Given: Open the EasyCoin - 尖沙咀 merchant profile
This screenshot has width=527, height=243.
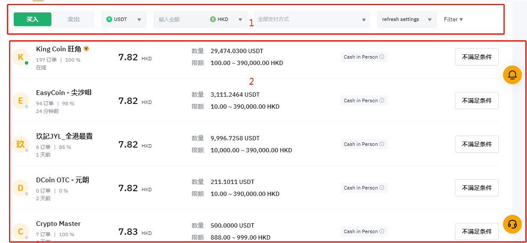Looking at the screenshot, I should pyautogui.click(x=64, y=93).
